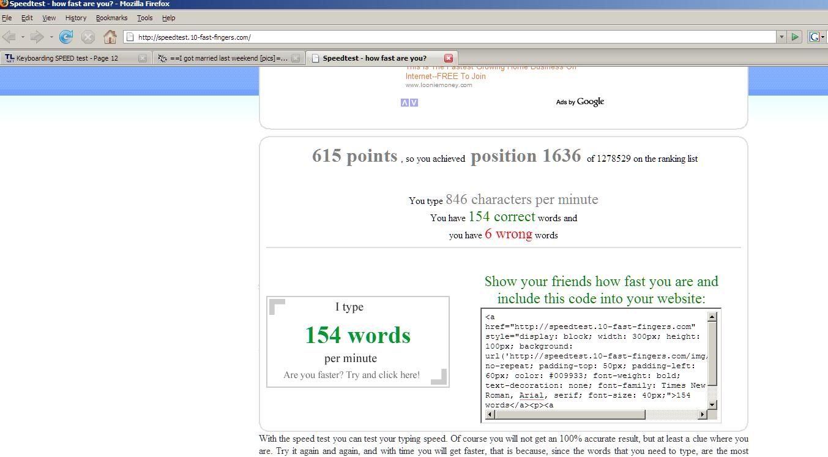828x457 pixels.
Task: Click inside the embed code text area
Action: pyautogui.click(x=595, y=361)
